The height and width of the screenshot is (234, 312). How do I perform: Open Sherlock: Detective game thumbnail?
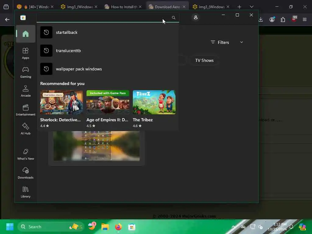[62, 102]
